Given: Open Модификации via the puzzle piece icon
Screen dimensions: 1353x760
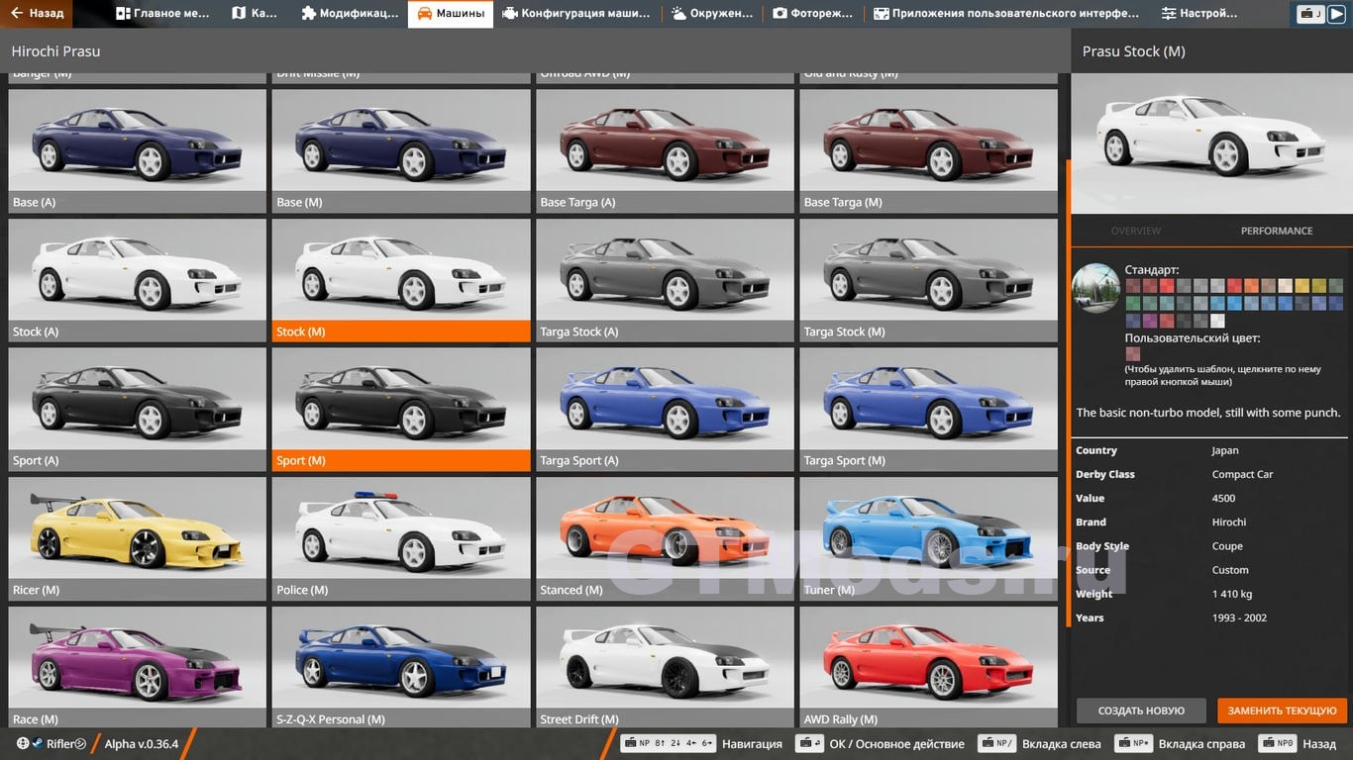Looking at the screenshot, I should pos(309,14).
